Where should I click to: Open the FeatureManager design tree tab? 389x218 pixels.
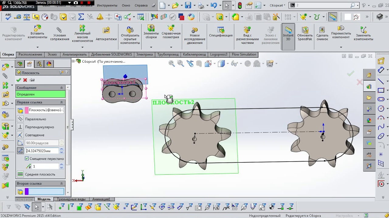click(x=20, y=64)
